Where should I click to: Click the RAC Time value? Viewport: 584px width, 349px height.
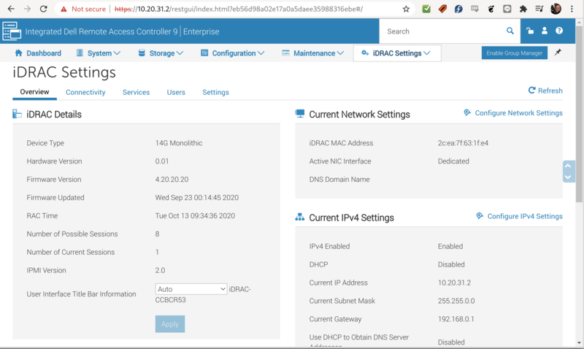coord(195,215)
